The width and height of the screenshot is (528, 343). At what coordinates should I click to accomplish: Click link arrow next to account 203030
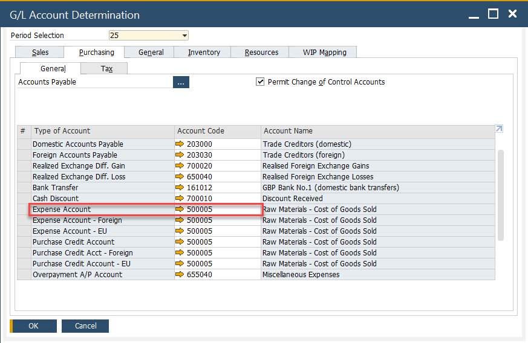coord(180,155)
